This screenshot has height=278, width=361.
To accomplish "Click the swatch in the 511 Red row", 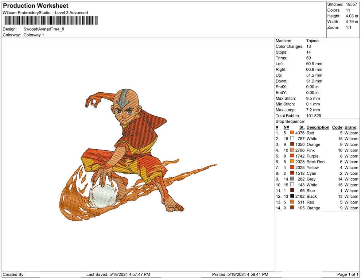I will [292, 202].
